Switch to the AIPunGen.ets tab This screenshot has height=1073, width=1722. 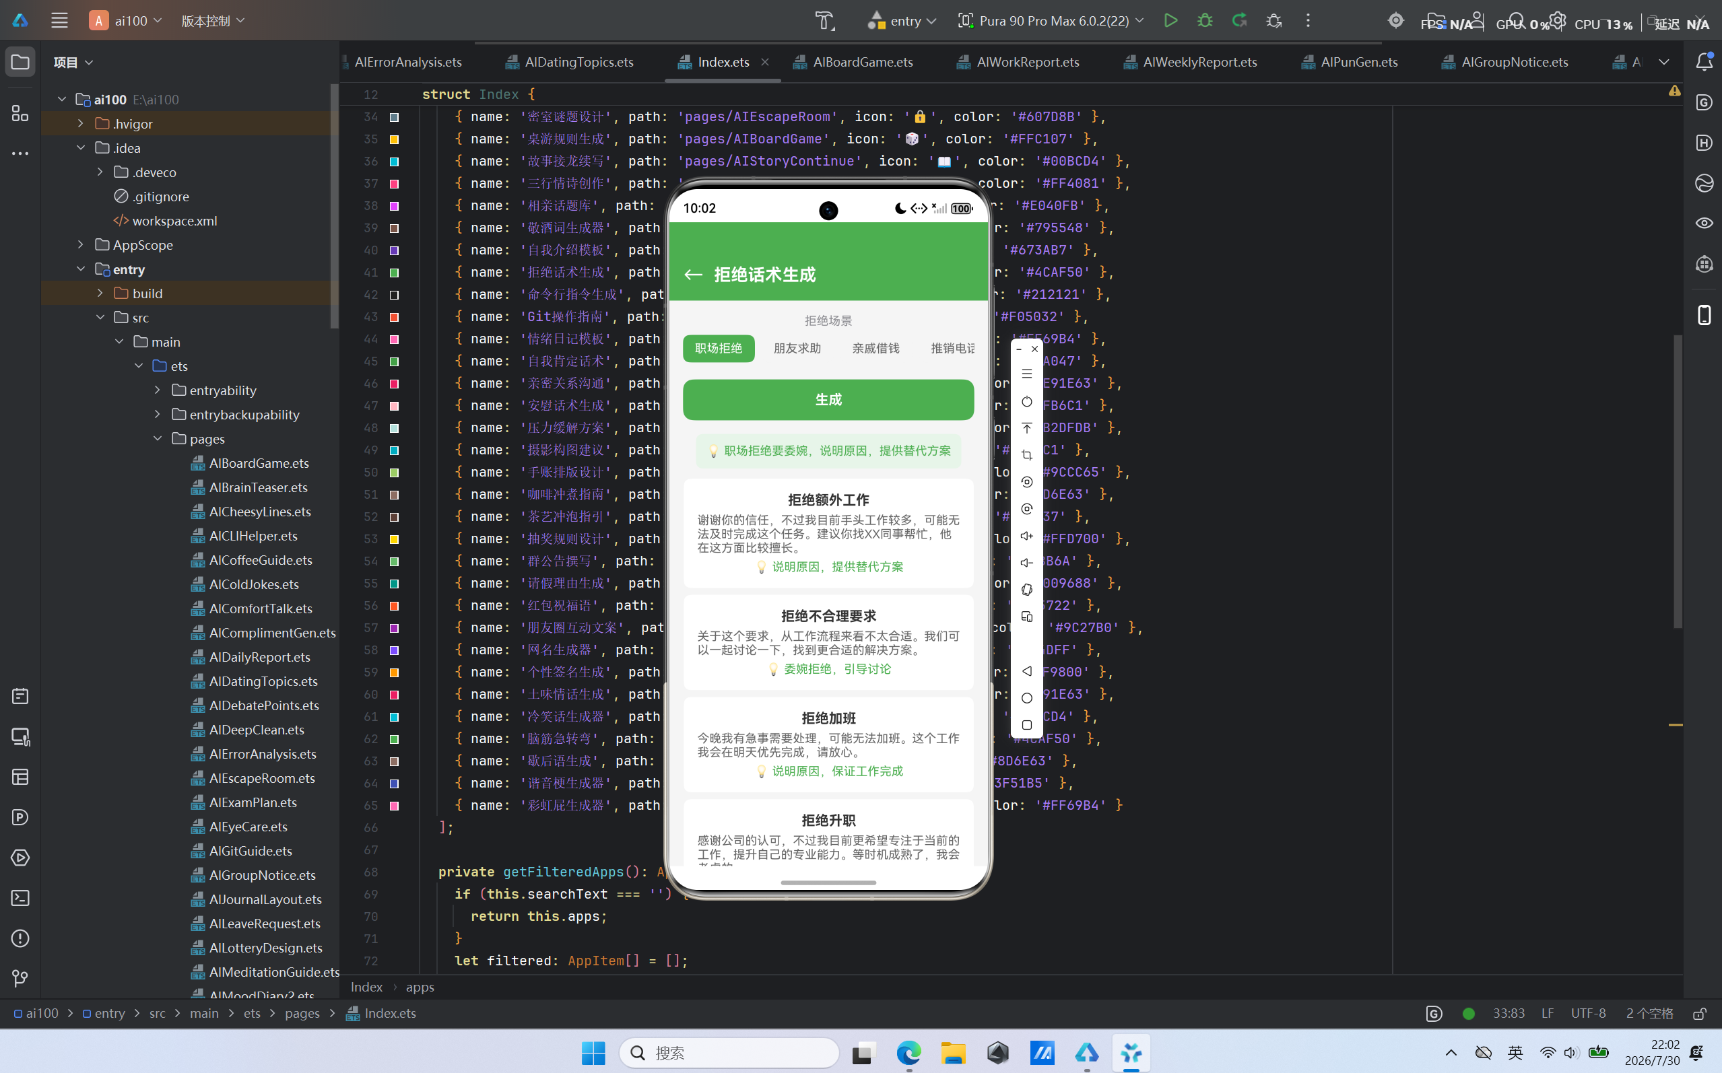click(x=1350, y=62)
